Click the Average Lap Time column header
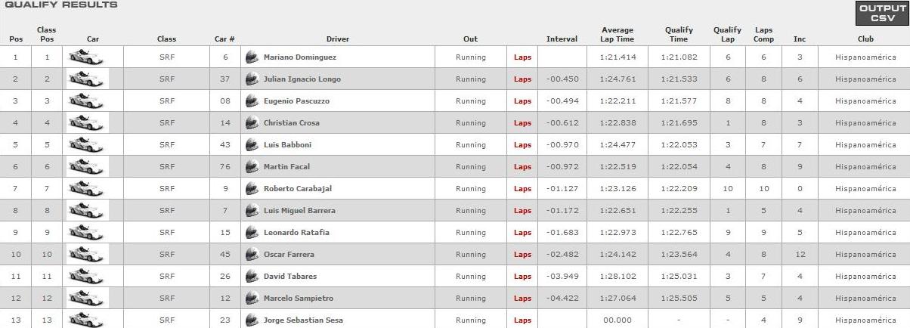 point(617,35)
